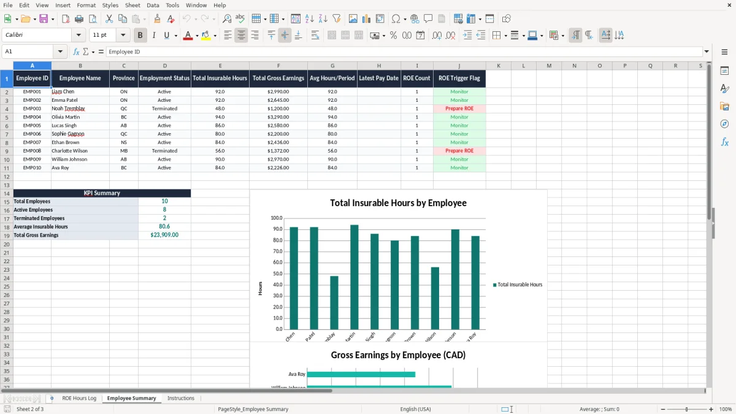The height and width of the screenshot is (414, 736).
Task: Click the Draw Functions shapes icon
Action: pos(507,19)
